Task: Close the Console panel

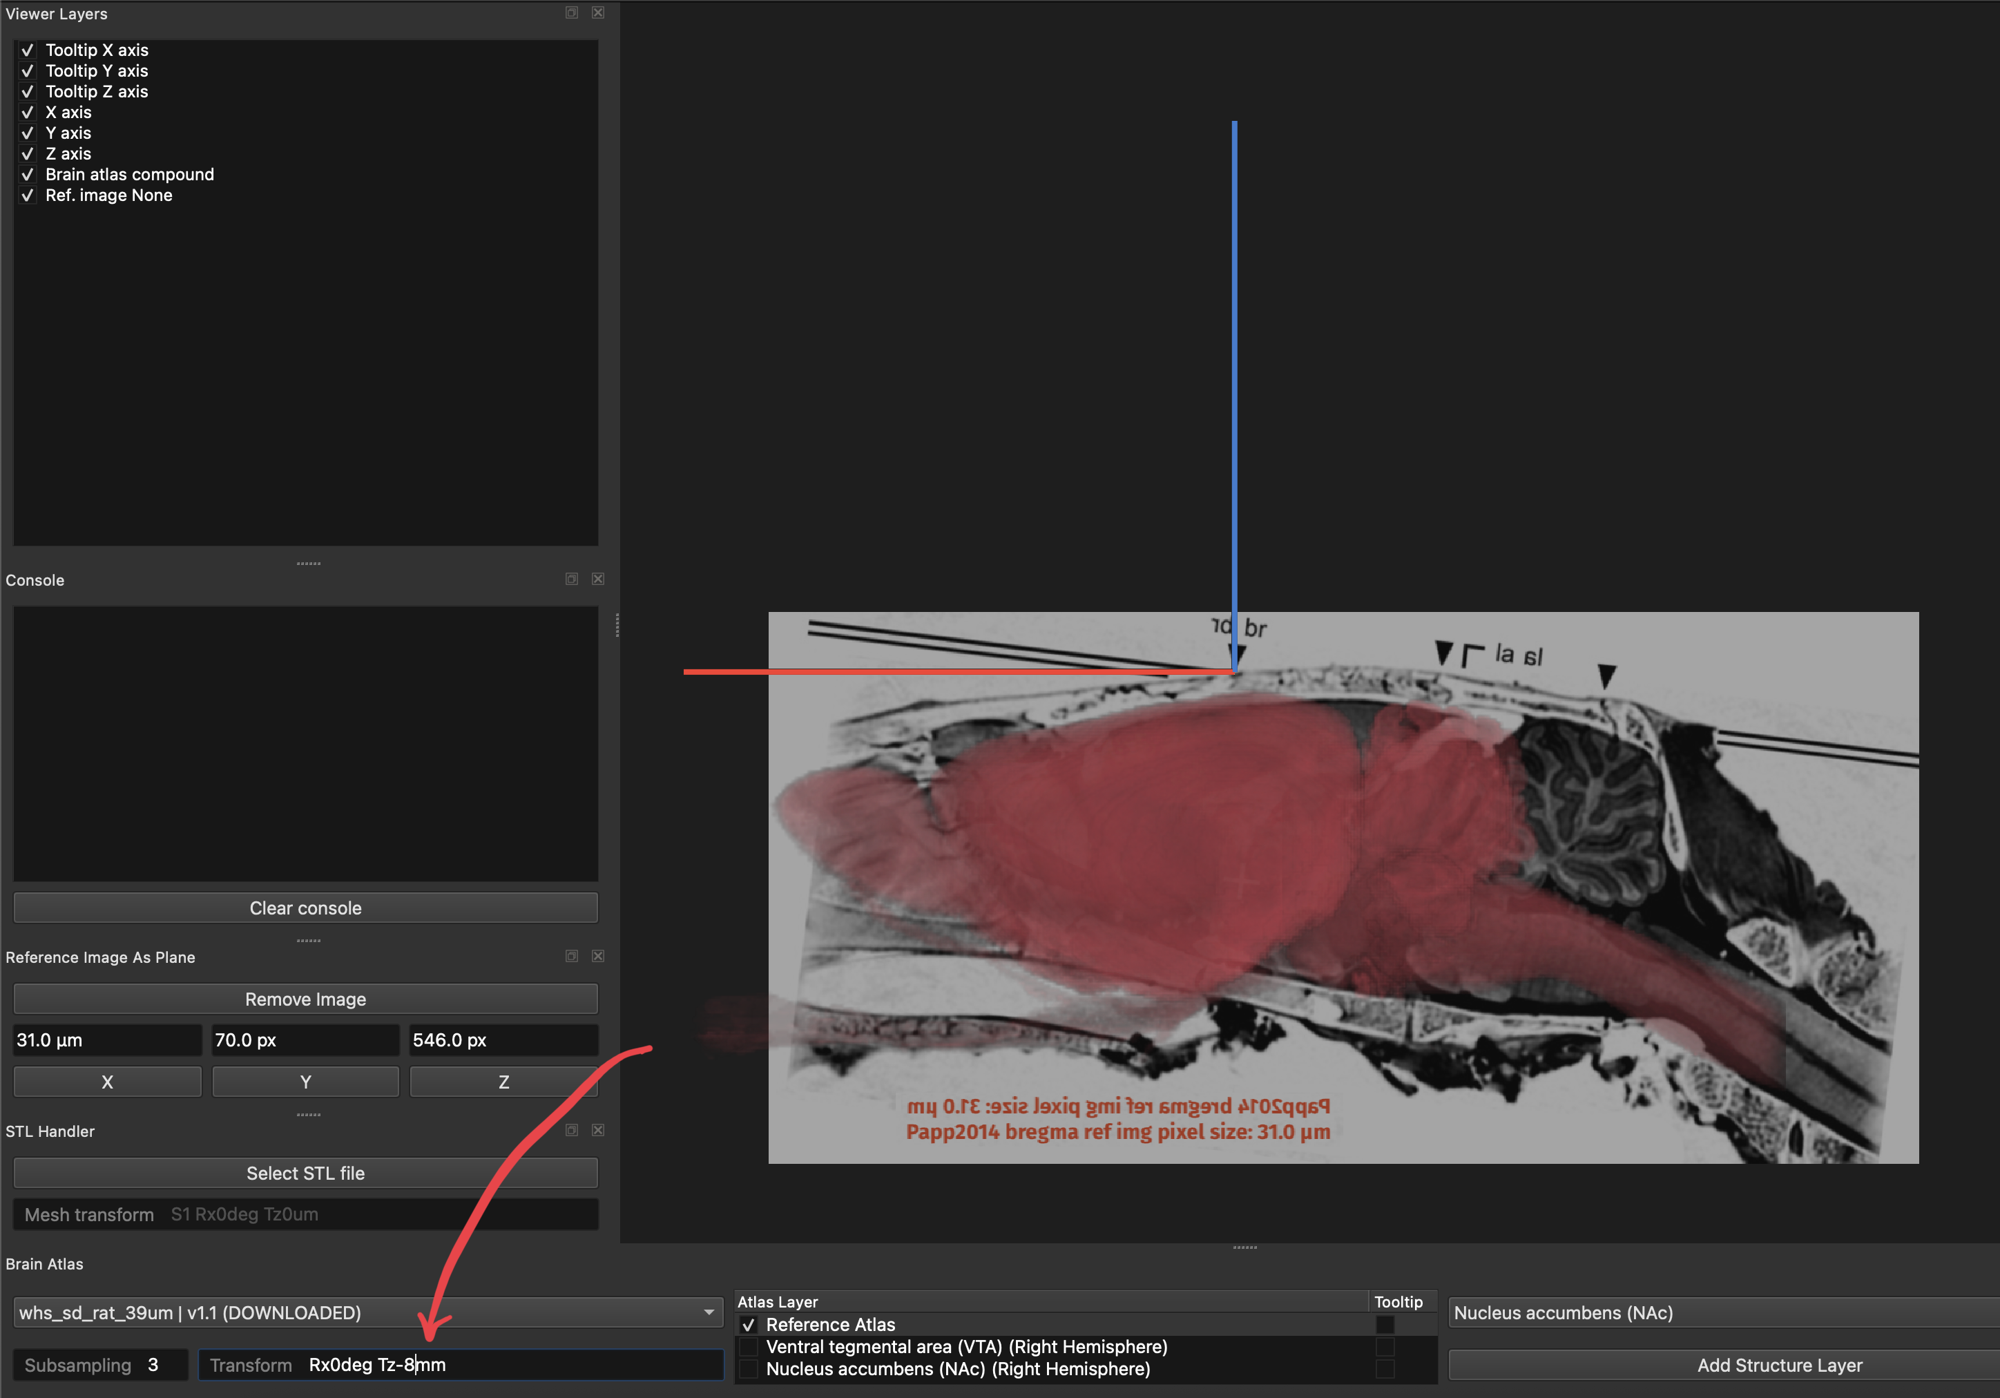Action: [597, 580]
